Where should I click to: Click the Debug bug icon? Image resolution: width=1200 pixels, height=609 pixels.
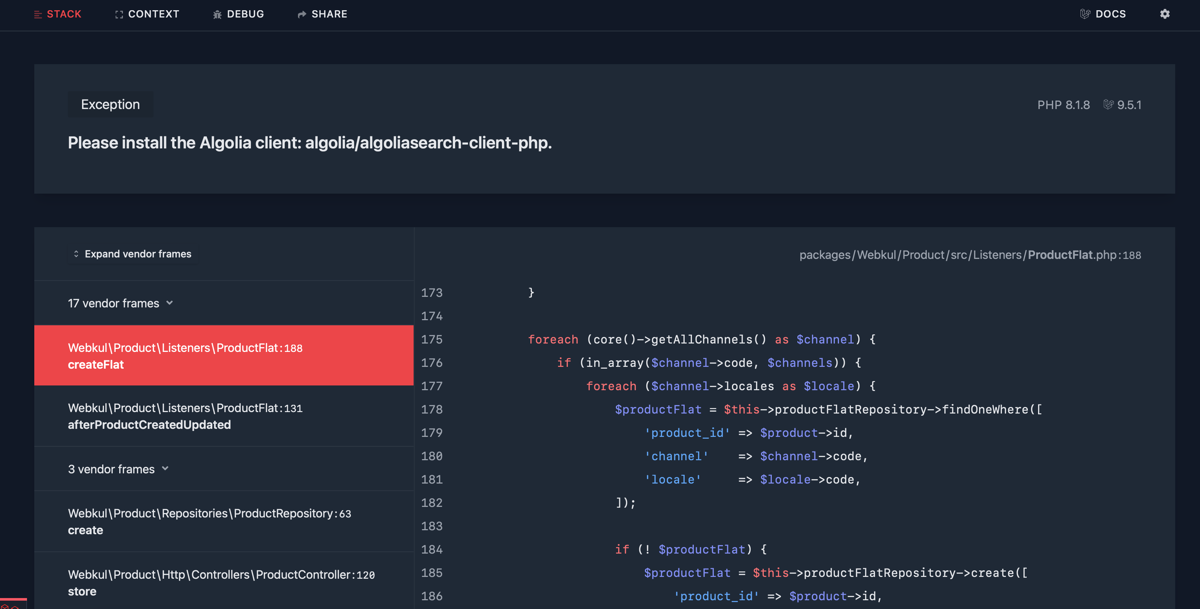[217, 15]
